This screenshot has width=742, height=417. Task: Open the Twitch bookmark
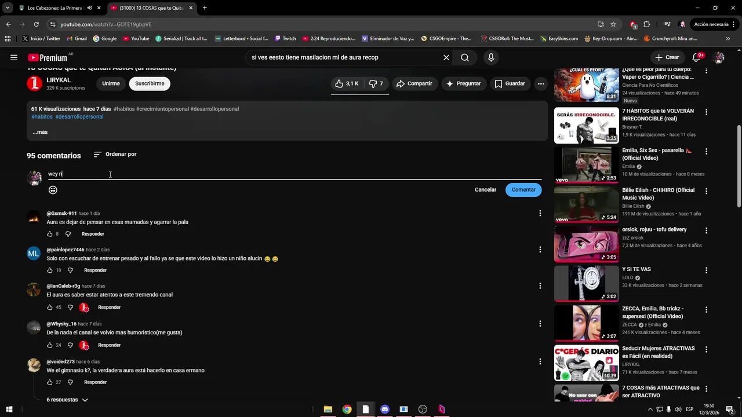click(x=285, y=39)
